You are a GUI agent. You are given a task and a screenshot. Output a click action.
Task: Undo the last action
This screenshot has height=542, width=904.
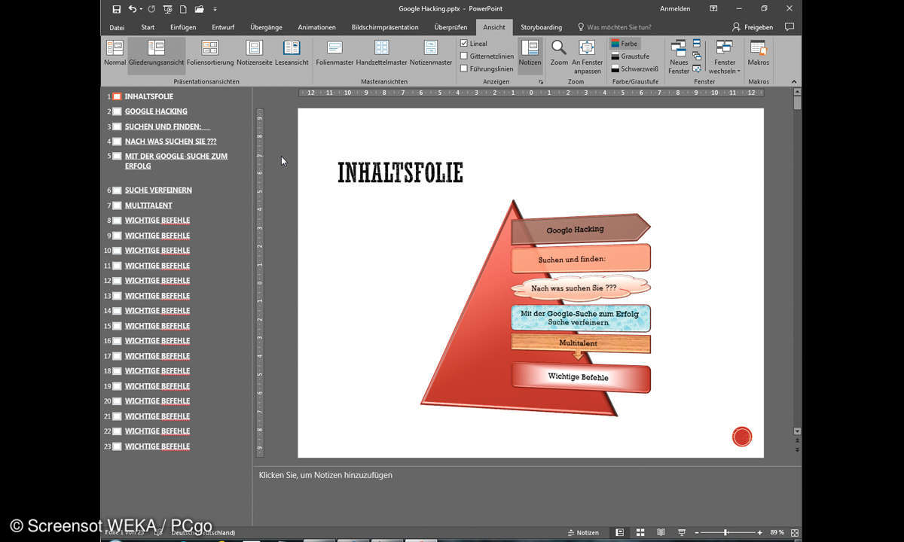tap(133, 9)
